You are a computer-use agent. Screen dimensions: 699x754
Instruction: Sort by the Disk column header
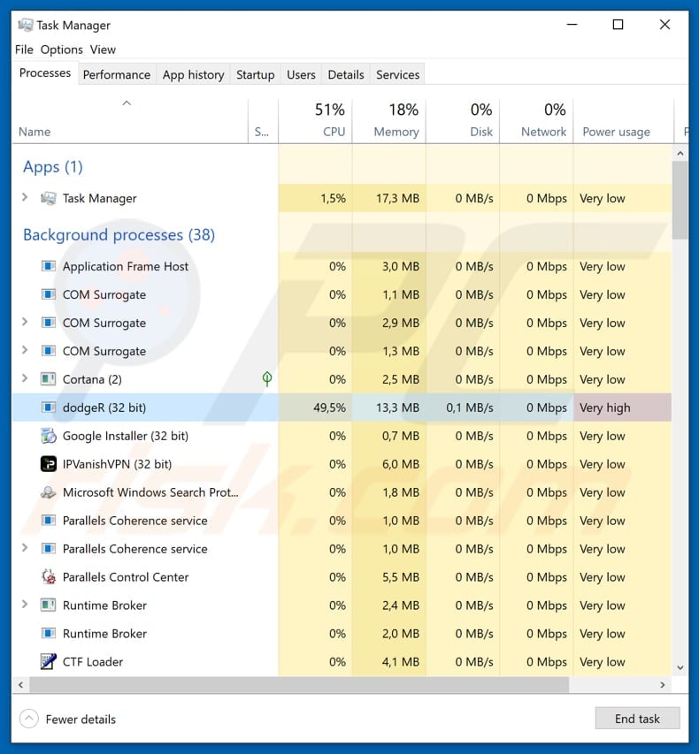[x=463, y=121]
